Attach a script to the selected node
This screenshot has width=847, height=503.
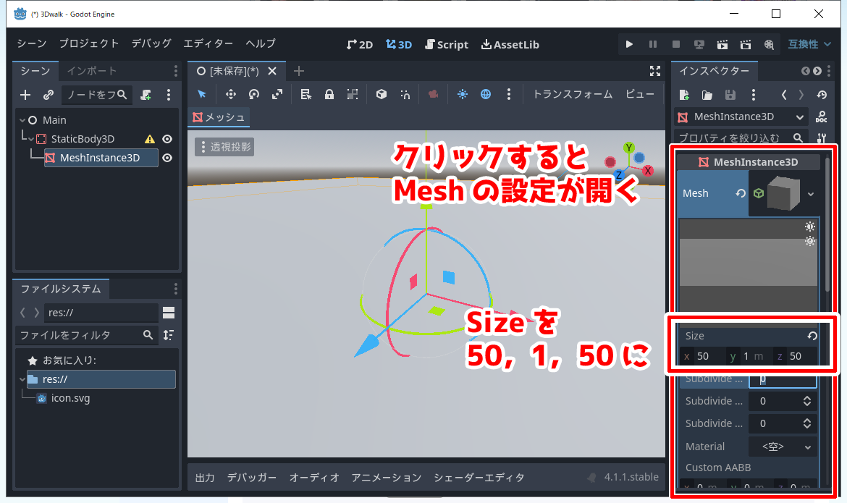(x=146, y=95)
